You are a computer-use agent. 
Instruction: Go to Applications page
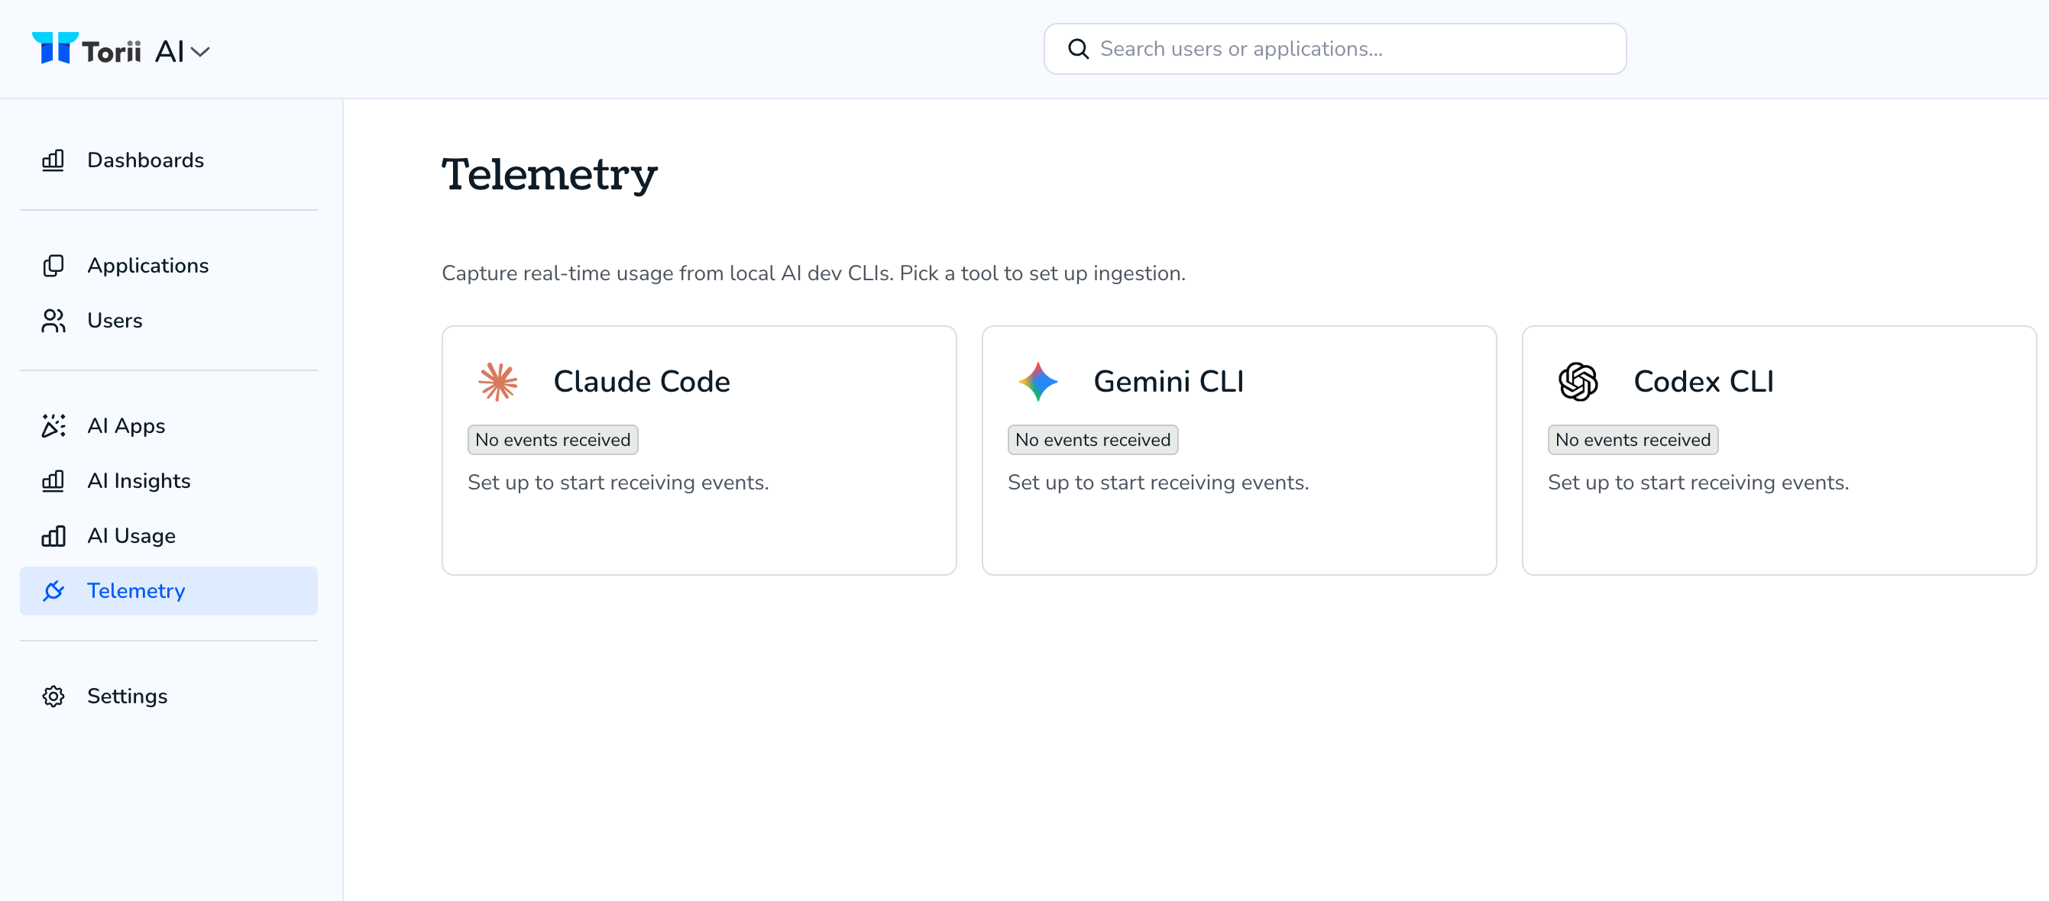(x=169, y=266)
